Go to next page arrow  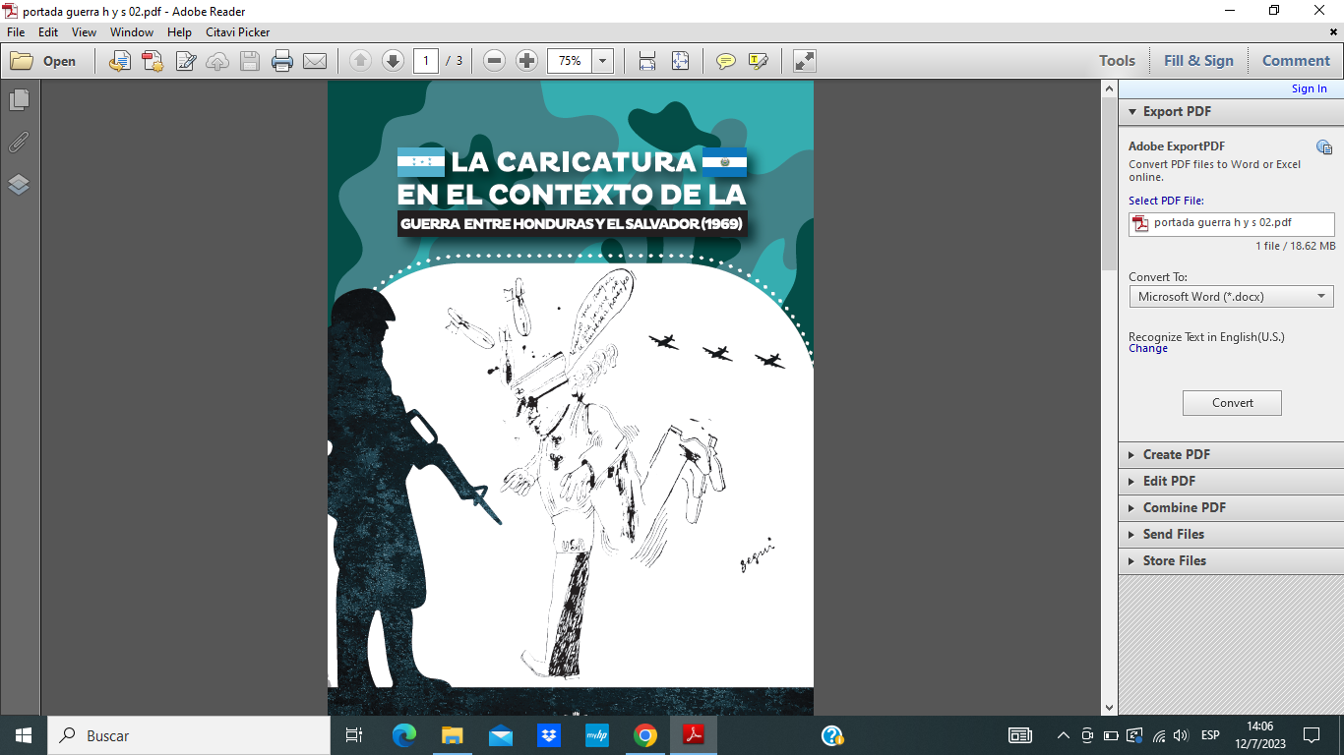point(393,61)
